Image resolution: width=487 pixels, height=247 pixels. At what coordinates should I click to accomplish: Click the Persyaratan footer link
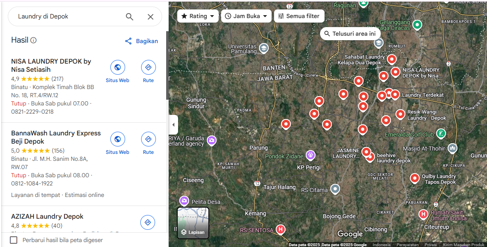click(x=407, y=245)
